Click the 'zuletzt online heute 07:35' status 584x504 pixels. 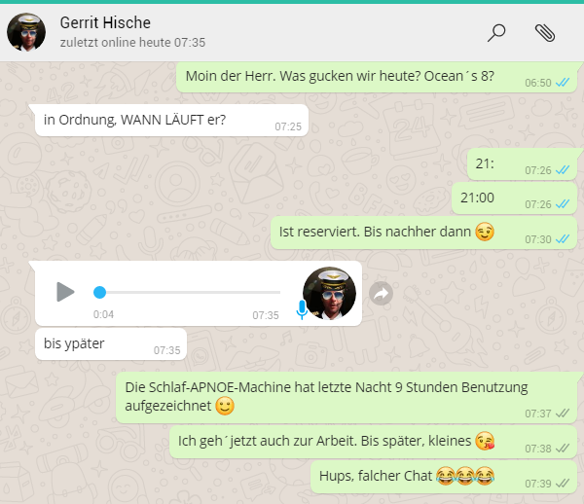[x=131, y=43]
